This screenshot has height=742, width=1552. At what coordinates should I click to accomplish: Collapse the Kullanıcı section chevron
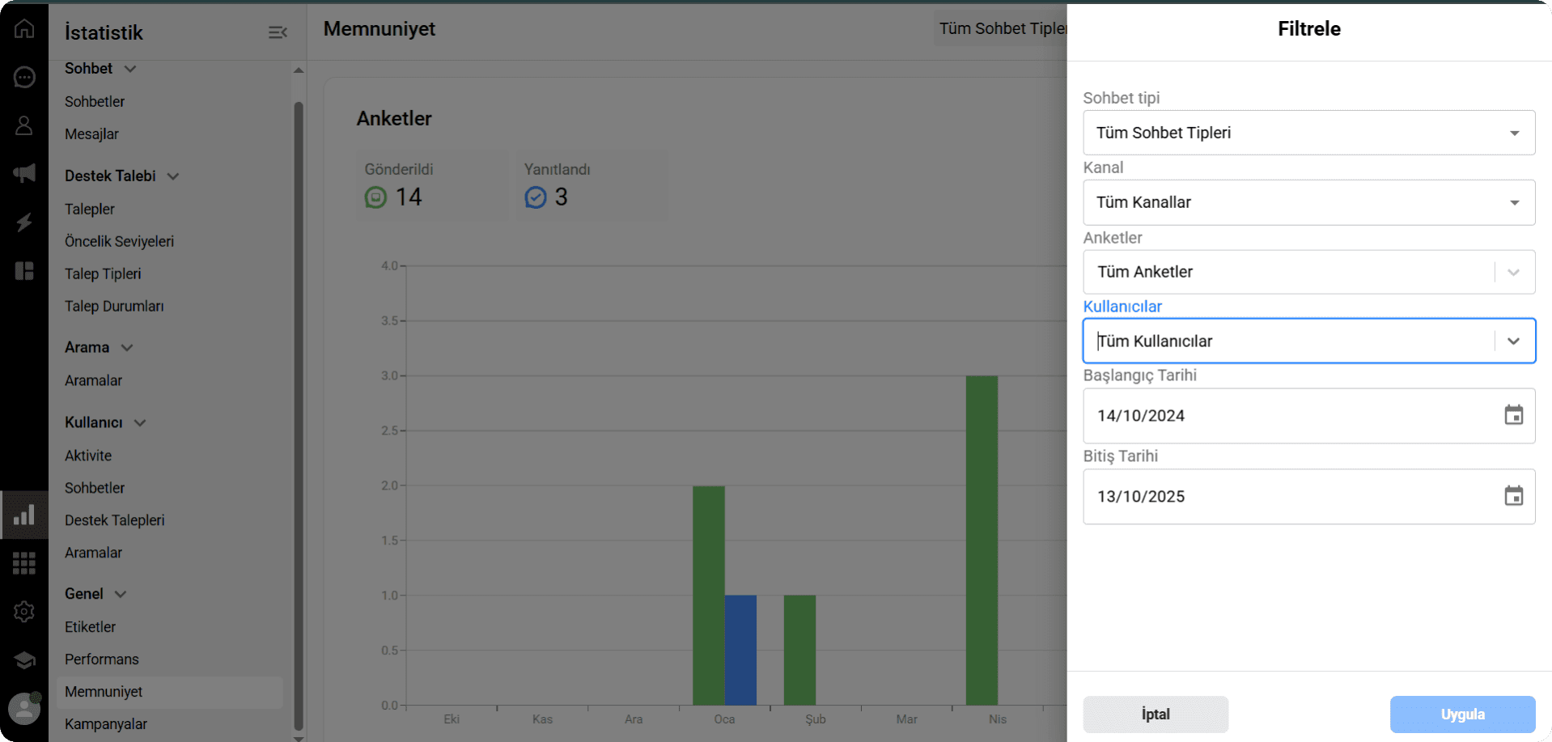click(x=140, y=423)
